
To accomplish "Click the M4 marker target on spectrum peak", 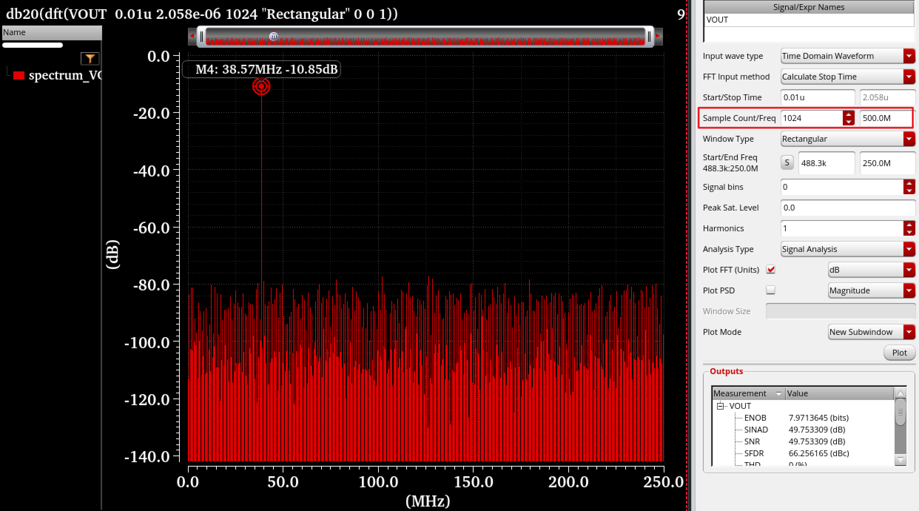I will click(x=261, y=87).
